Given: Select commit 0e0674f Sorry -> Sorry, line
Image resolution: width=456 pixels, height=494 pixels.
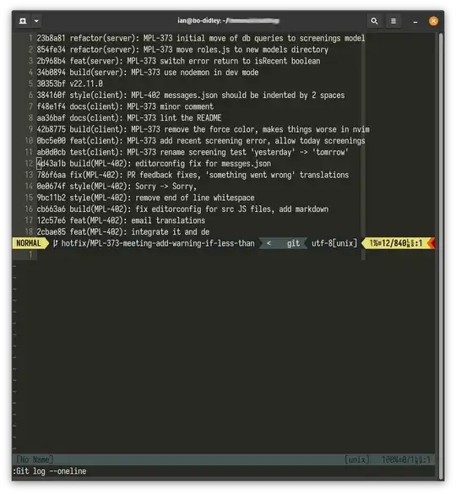Looking at the screenshot, I should (117, 186).
